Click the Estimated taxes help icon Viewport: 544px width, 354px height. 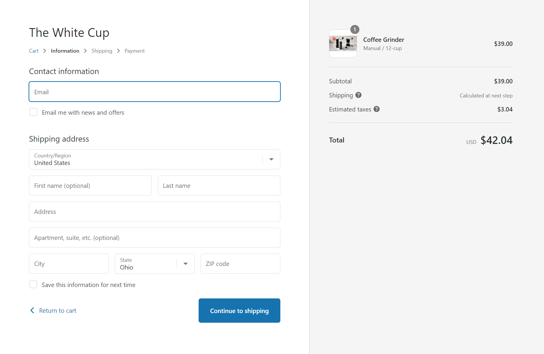pos(376,109)
